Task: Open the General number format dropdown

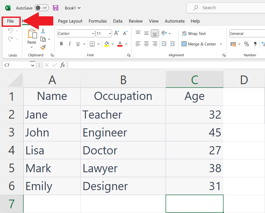Action: 247,33
